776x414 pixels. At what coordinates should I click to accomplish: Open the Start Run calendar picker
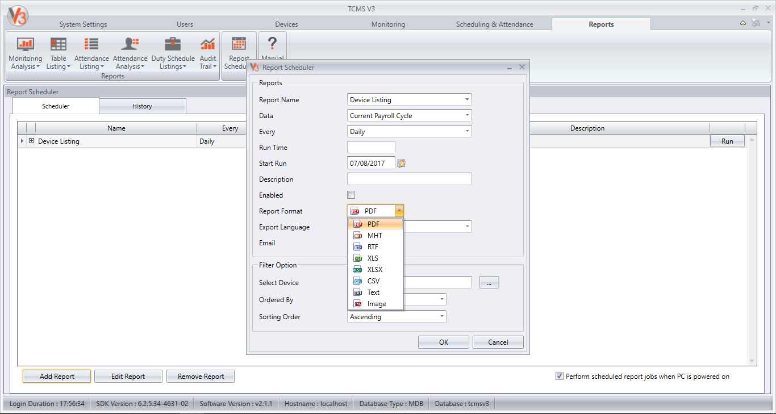[402, 164]
